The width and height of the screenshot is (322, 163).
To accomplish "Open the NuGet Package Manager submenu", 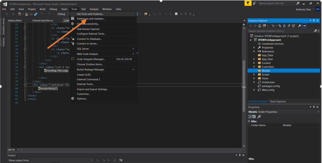I will click(103, 70).
